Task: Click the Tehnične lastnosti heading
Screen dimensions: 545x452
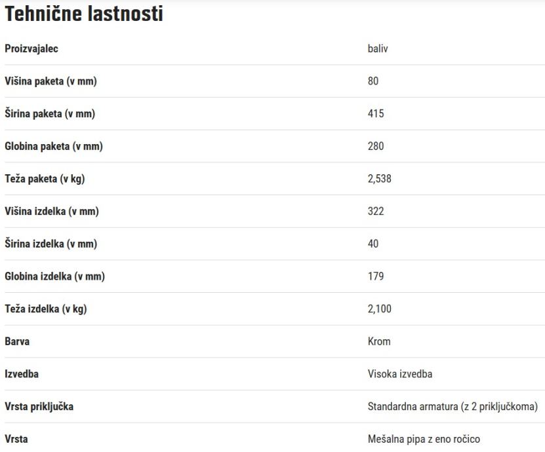Action: tap(84, 14)
